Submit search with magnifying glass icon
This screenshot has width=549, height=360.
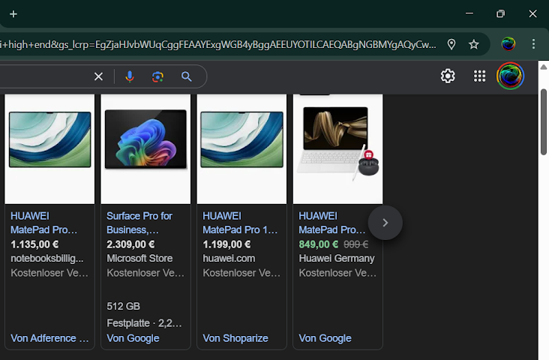pos(186,76)
